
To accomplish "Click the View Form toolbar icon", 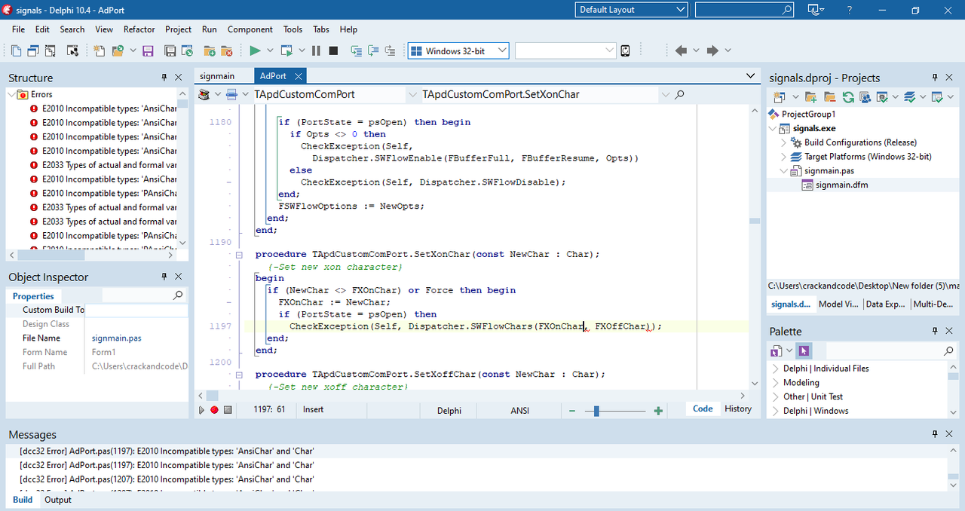I will [33, 50].
